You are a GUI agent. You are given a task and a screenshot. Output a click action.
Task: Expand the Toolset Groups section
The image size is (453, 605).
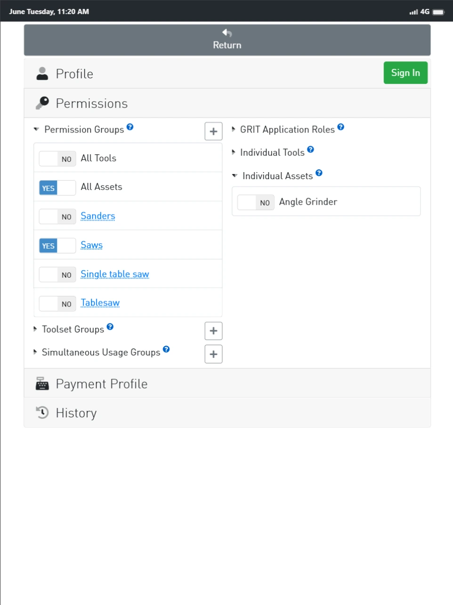[35, 329]
